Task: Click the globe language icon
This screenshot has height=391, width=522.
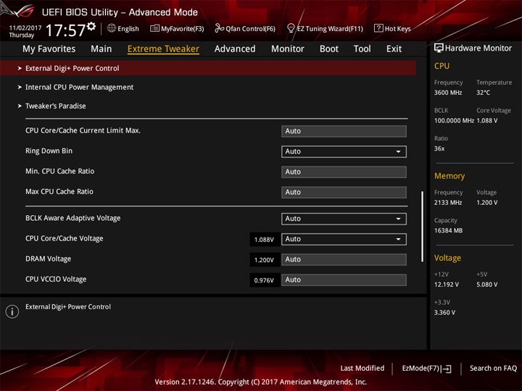Action: pyautogui.click(x=112, y=28)
